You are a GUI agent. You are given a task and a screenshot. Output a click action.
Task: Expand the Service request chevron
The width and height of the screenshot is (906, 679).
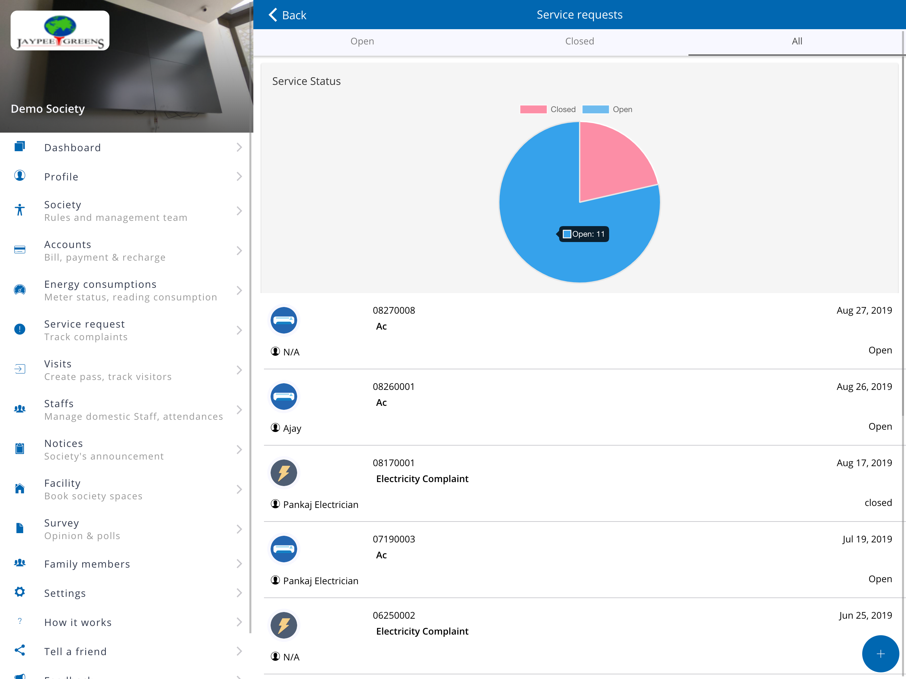pyautogui.click(x=239, y=330)
